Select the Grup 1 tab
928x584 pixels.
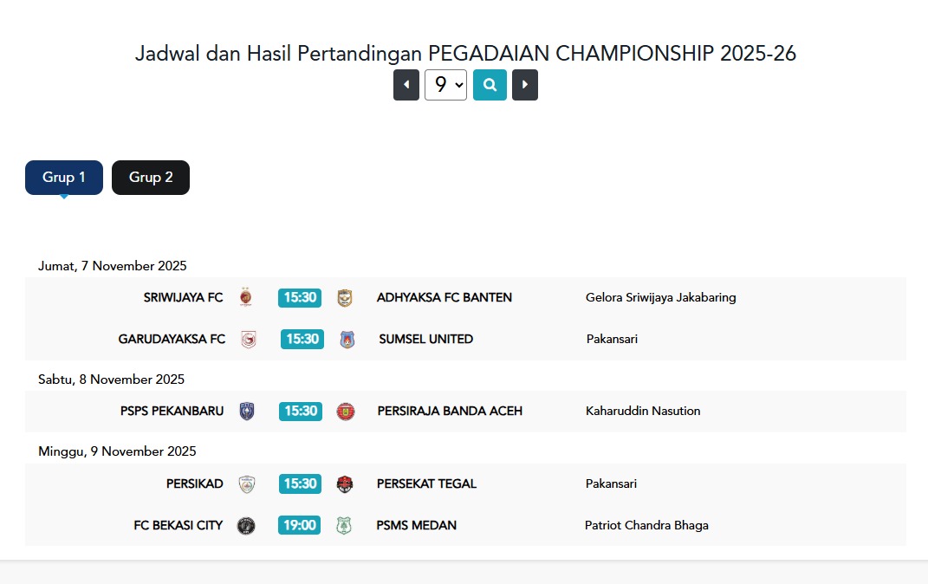pos(64,178)
